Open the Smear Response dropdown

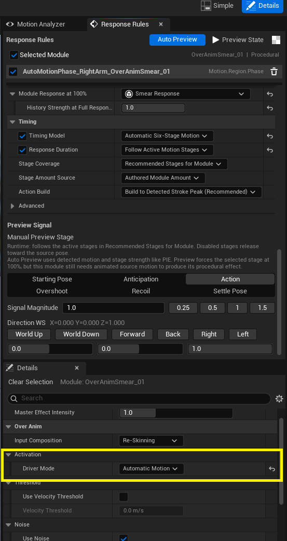click(x=186, y=94)
